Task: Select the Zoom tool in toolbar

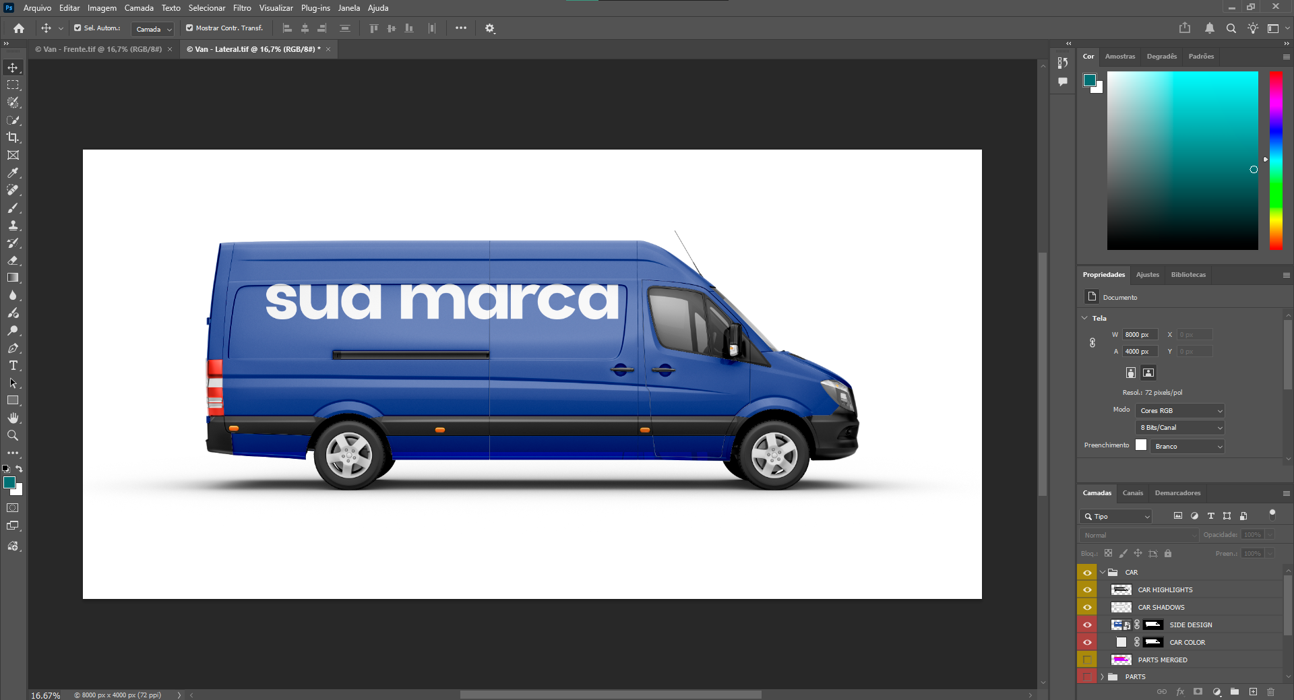Action: point(13,435)
